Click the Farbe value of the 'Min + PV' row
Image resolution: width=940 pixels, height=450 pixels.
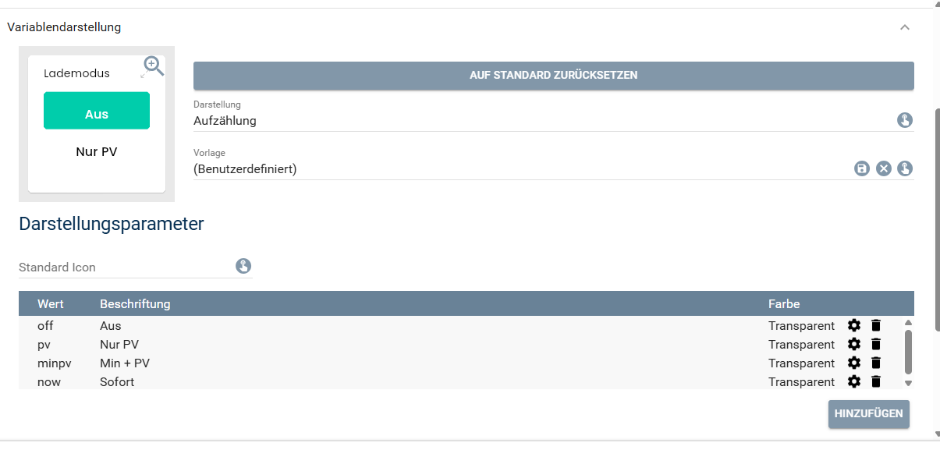801,363
